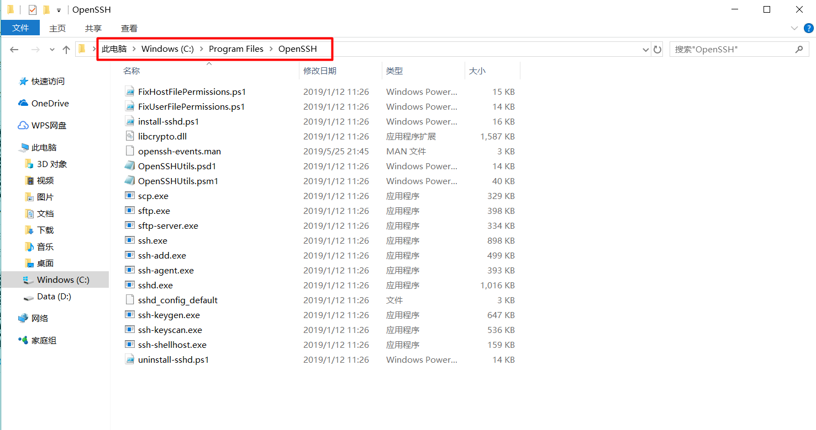
Task: Open the chevron after 此电脑 breadcrumb
Action: point(134,49)
